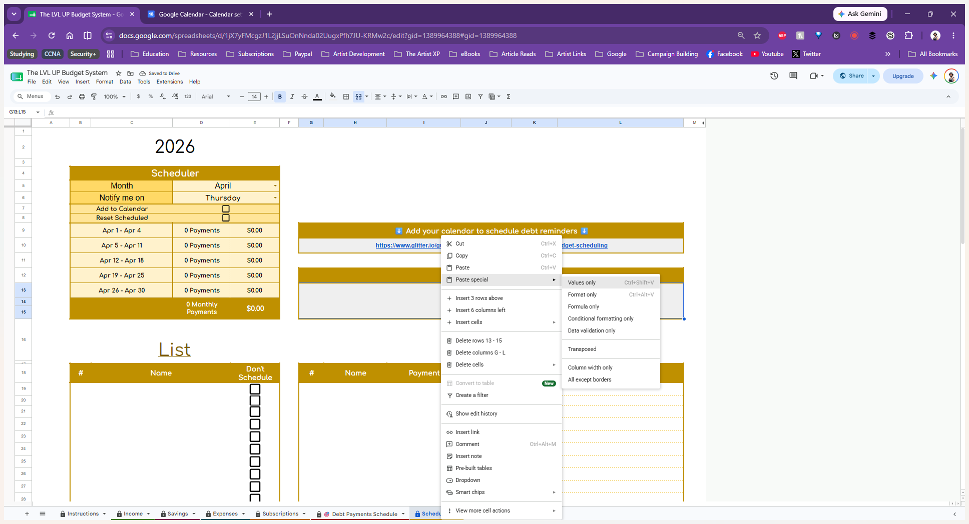
Task: Expand the Share options arrow
Action: (x=873, y=76)
